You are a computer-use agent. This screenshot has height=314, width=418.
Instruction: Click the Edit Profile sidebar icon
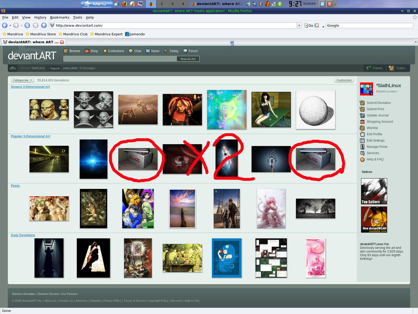362,134
